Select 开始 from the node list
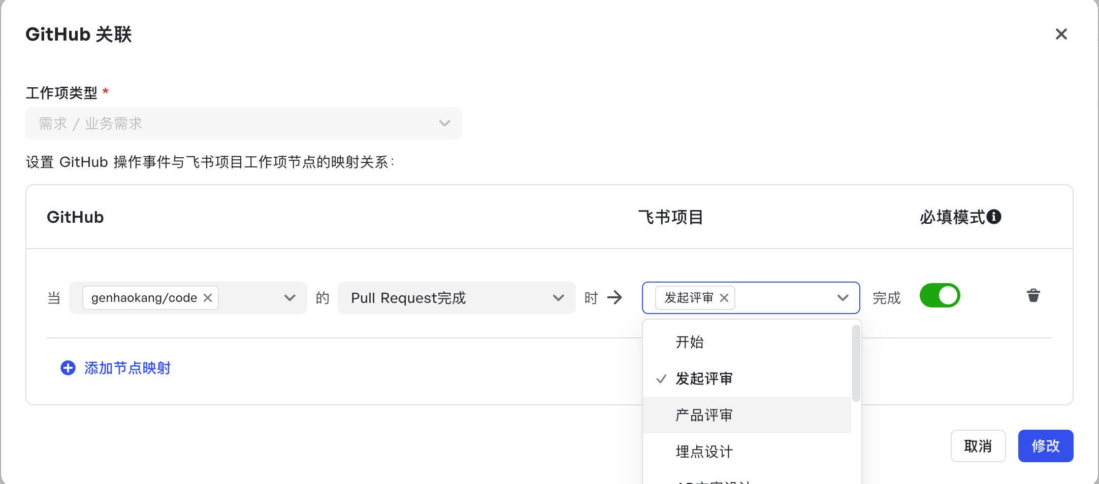1099x484 pixels. tap(747, 342)
